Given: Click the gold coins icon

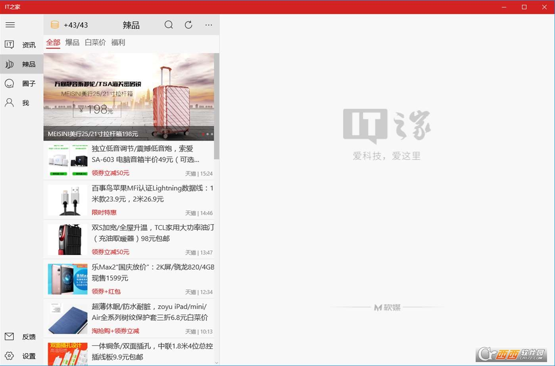Looking at the screenshot, I should pyautogui.click(x=55, y=25).
